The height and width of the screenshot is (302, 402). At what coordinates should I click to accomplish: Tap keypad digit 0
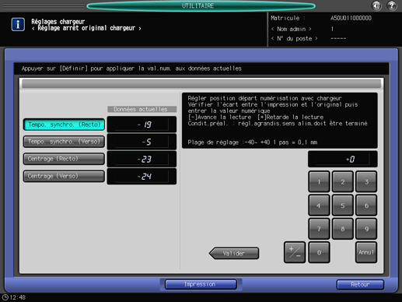coord(319,252)
